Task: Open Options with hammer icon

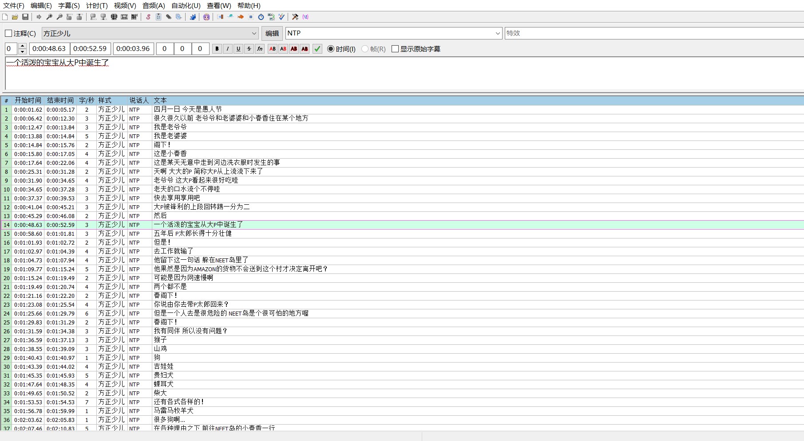Action: [x=295, y=17]
